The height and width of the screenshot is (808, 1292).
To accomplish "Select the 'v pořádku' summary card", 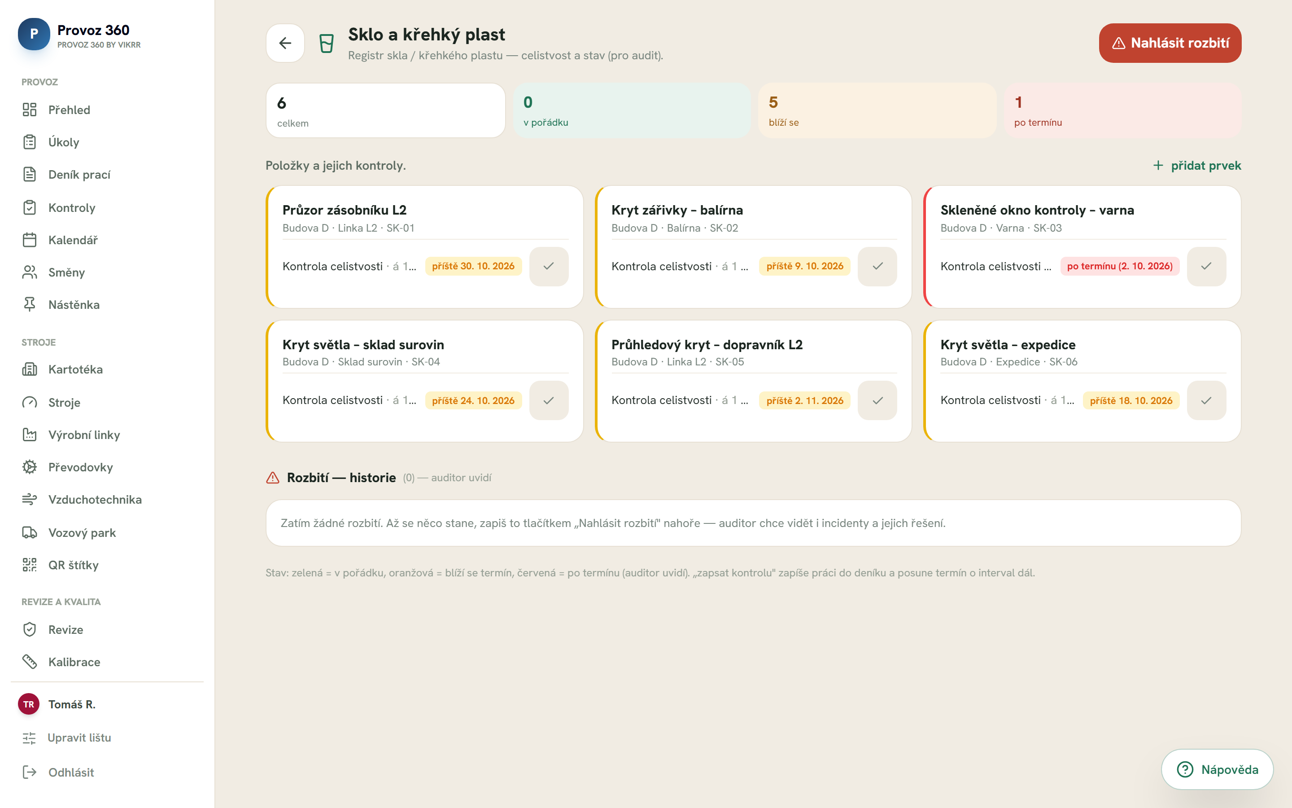I will [632, 110].
